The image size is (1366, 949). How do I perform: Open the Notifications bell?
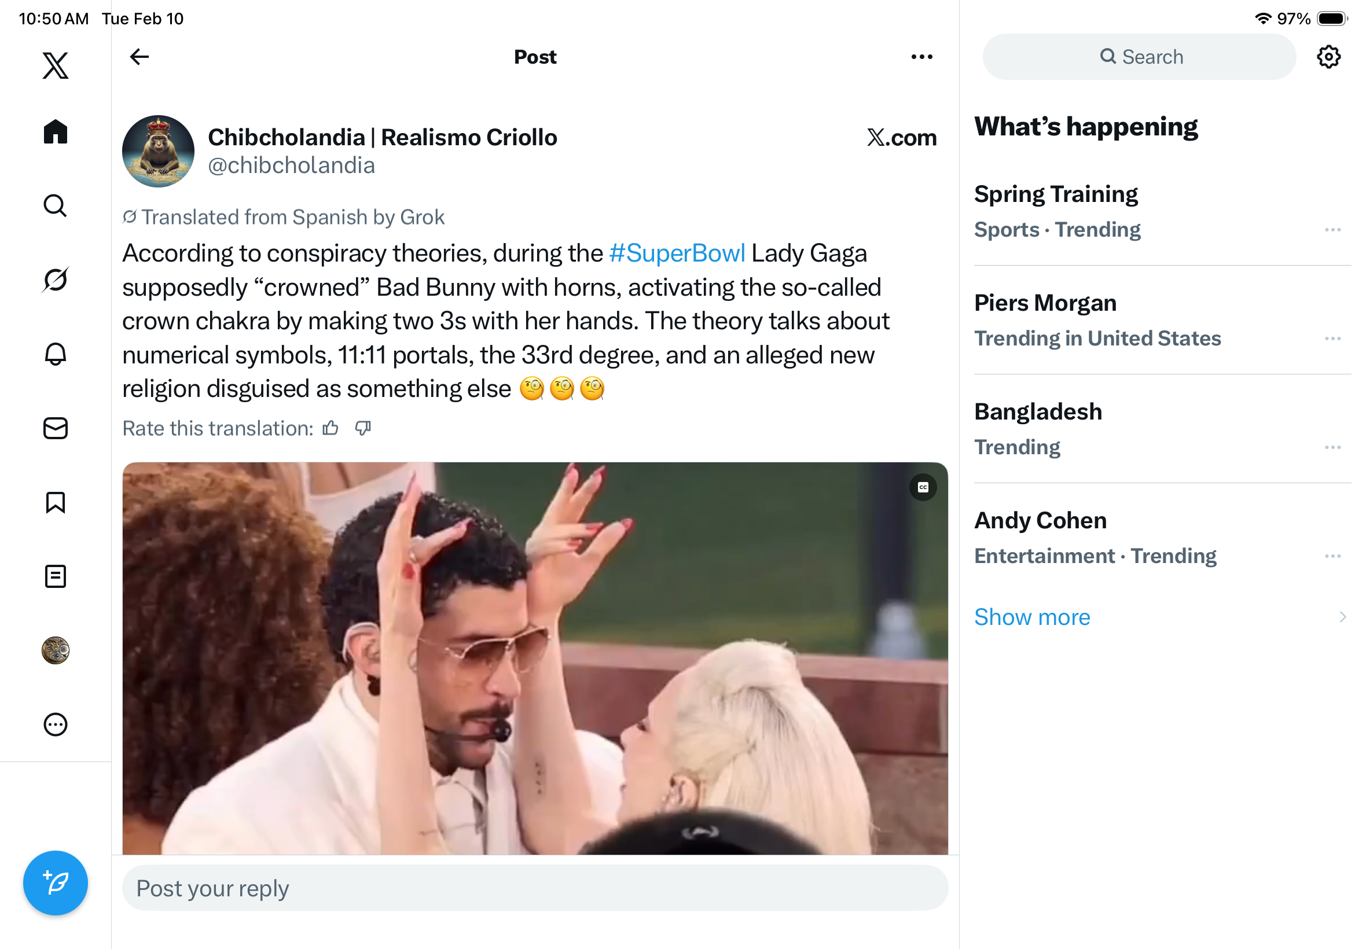(x=56, y=354)
